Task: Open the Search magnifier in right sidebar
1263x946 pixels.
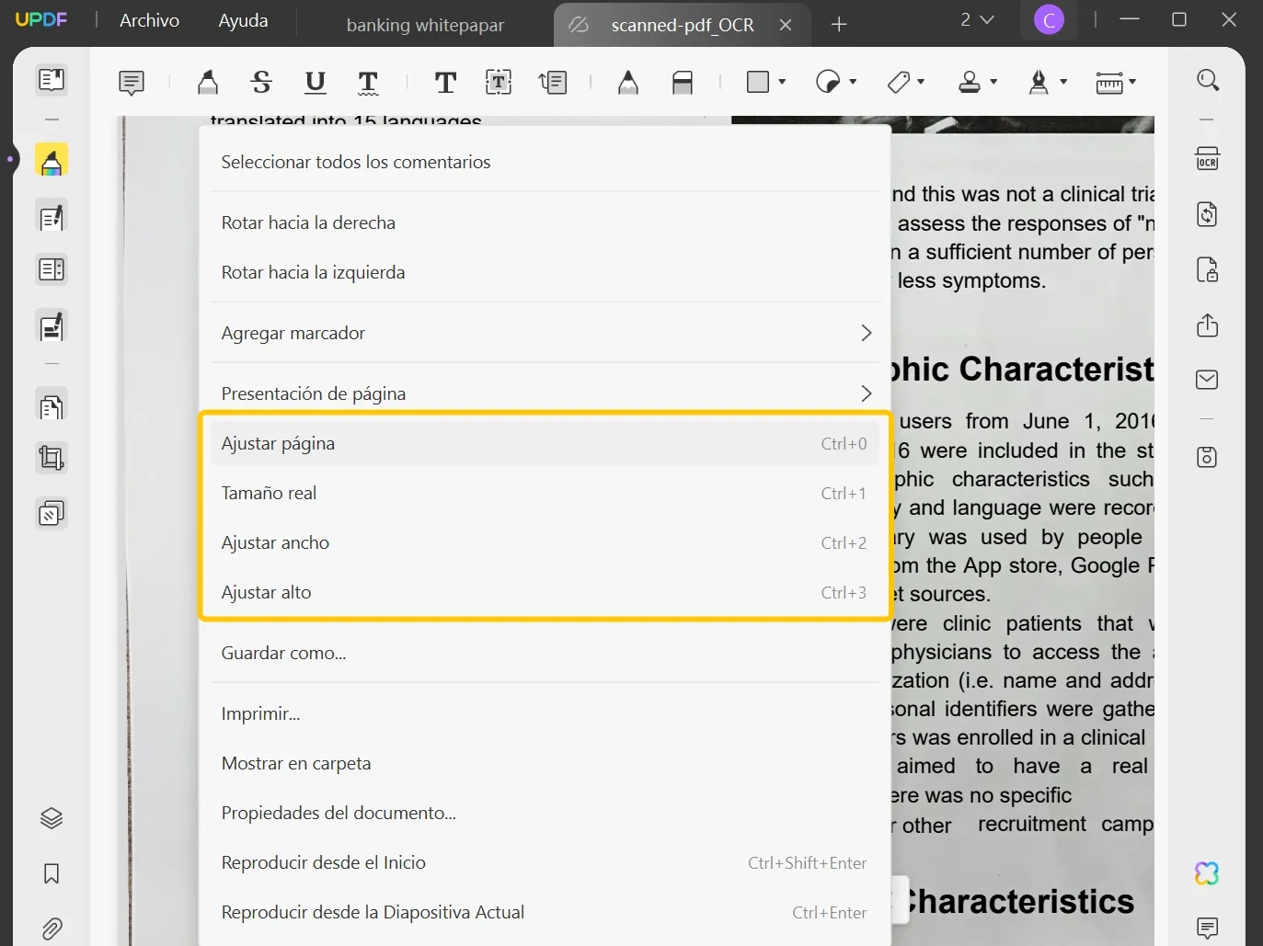Action: [1208, 80]
